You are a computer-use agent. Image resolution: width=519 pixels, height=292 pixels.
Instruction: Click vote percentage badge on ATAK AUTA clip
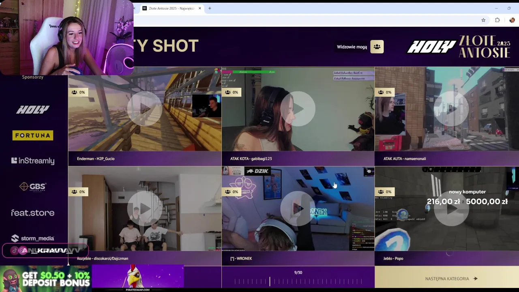(385, 92)
